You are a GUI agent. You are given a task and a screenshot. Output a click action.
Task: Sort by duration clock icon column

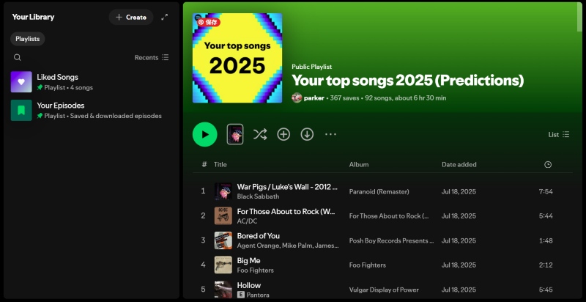pyautogui.click(x=548, y=164)
